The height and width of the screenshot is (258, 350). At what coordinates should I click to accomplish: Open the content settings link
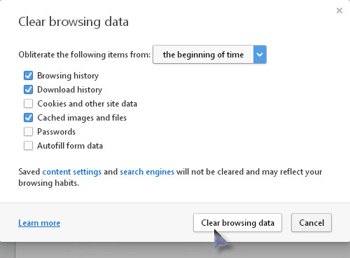click(72, 172)
